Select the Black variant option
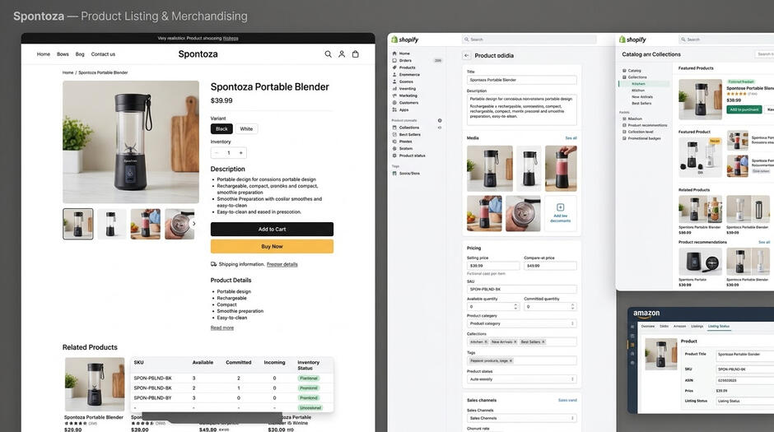 point(221,128)
